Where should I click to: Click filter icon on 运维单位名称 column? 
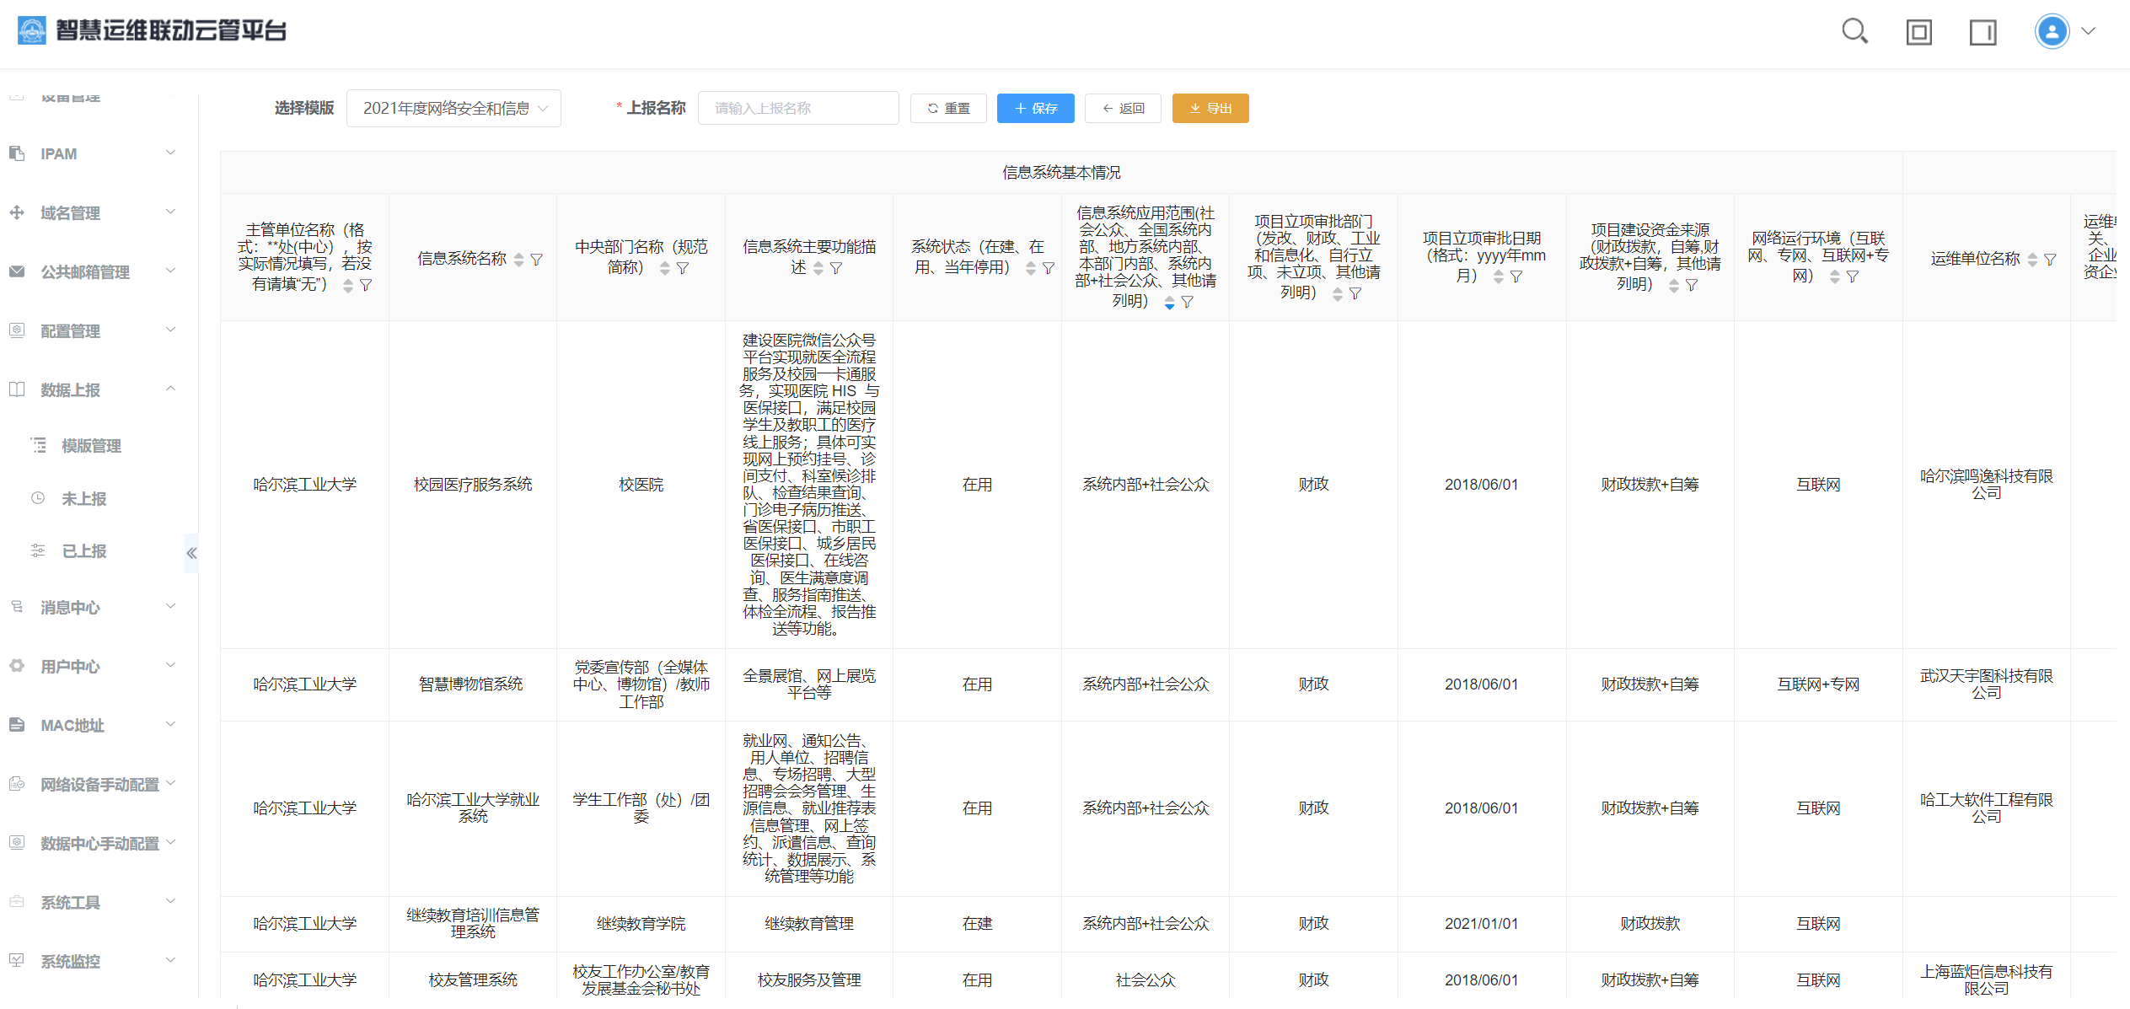point(2051,260)
